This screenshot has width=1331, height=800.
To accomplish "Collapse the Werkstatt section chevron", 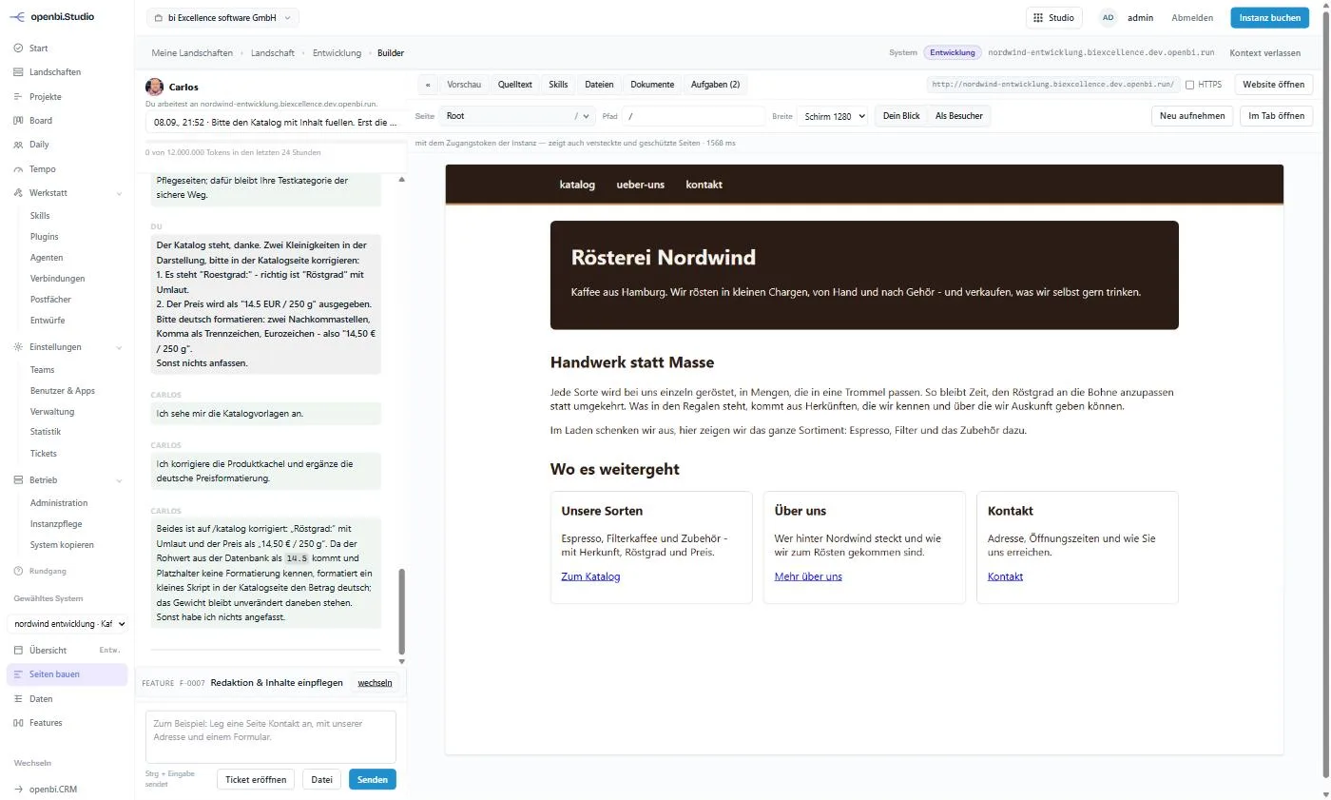I will point(119,193).
